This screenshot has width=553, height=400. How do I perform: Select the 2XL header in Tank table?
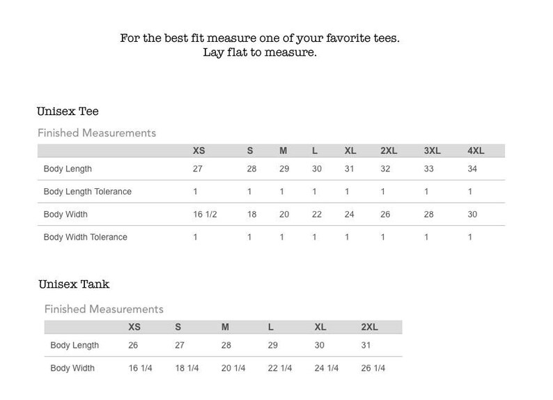369,327
